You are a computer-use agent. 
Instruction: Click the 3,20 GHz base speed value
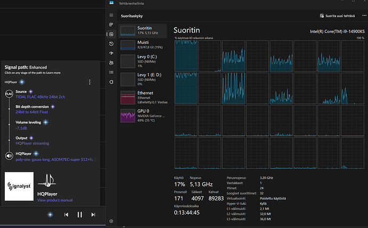pyautogui.click(x=266, y=178)
